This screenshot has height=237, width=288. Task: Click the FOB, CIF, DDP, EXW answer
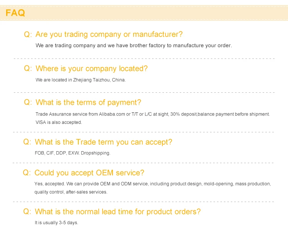pyautogui.click(x=73, y=153)
